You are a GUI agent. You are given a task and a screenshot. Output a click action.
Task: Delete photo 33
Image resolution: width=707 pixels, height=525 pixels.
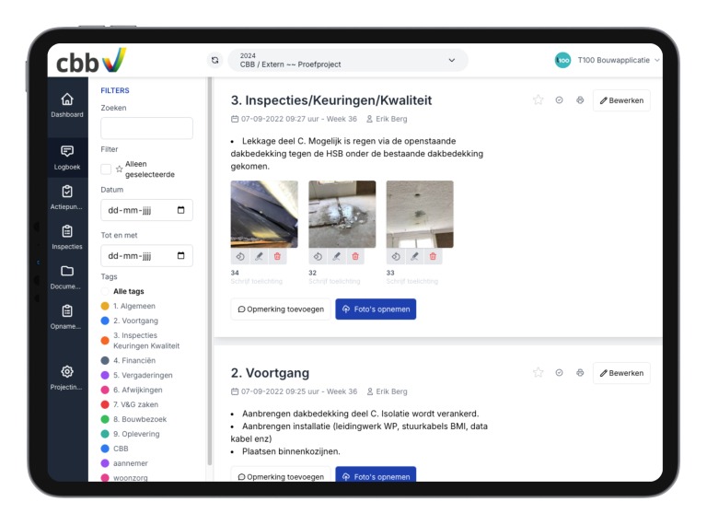[433, 257]
